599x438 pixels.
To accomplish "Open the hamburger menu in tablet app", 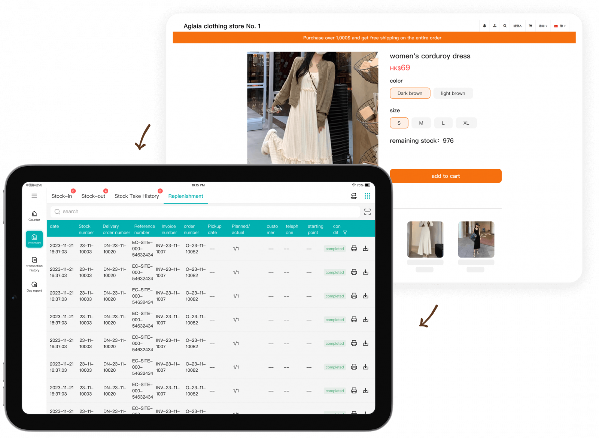I will (34, 196).
